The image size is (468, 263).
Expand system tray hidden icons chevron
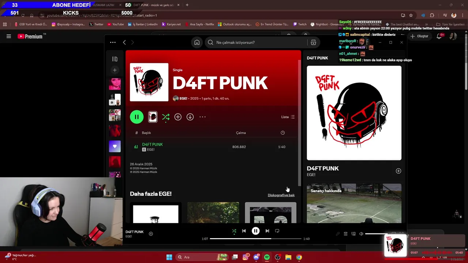pyautogui.click(x=423, y=257)
